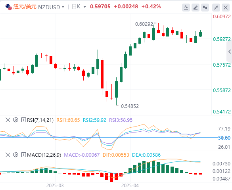The image size is (232, 190).
Task: Click the RSI 77.19 axis label
Action: click(224, 129)
